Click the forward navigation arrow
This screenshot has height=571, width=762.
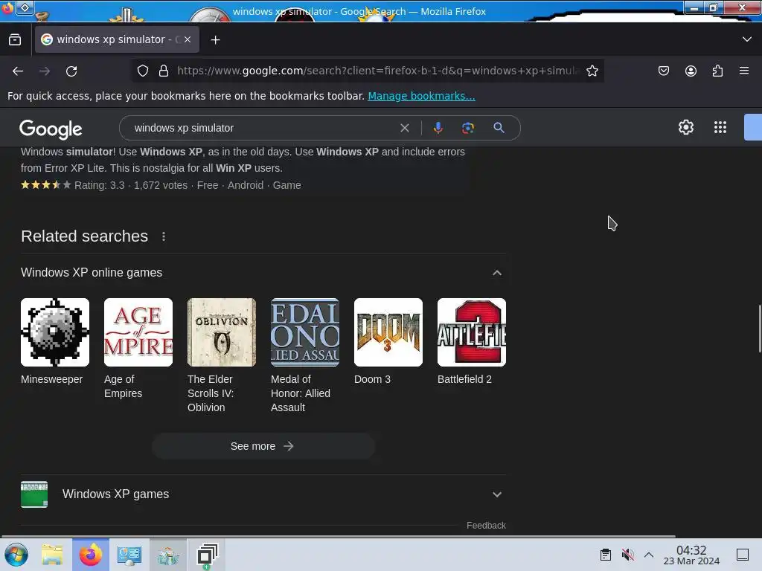click(44, 71)
